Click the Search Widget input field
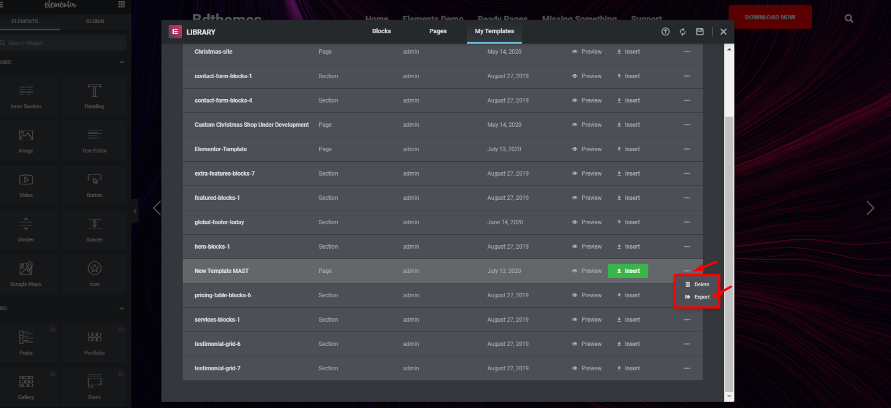 coord(64,43)
